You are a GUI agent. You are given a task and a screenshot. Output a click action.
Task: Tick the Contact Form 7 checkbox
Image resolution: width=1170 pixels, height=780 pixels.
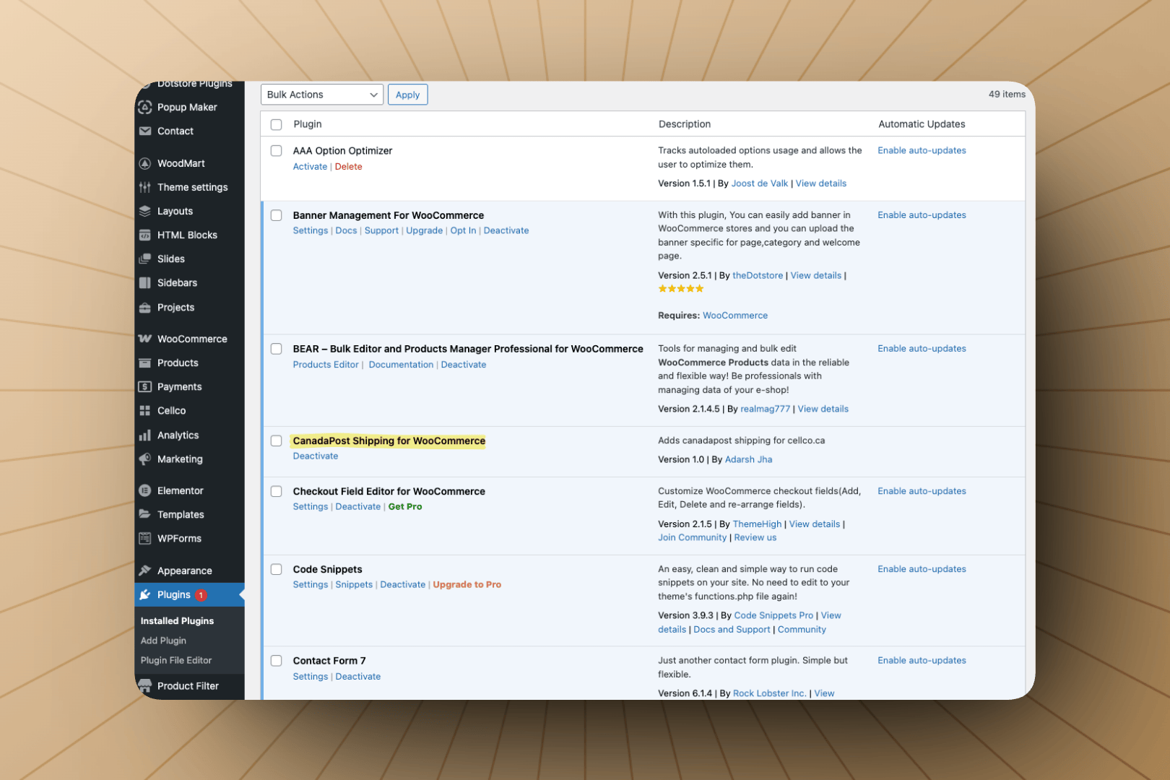click(x=276, y=661)
